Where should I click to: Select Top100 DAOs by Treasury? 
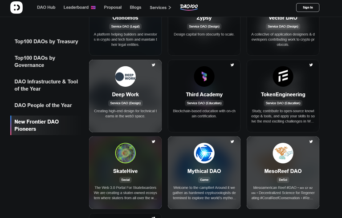[46, 41]
